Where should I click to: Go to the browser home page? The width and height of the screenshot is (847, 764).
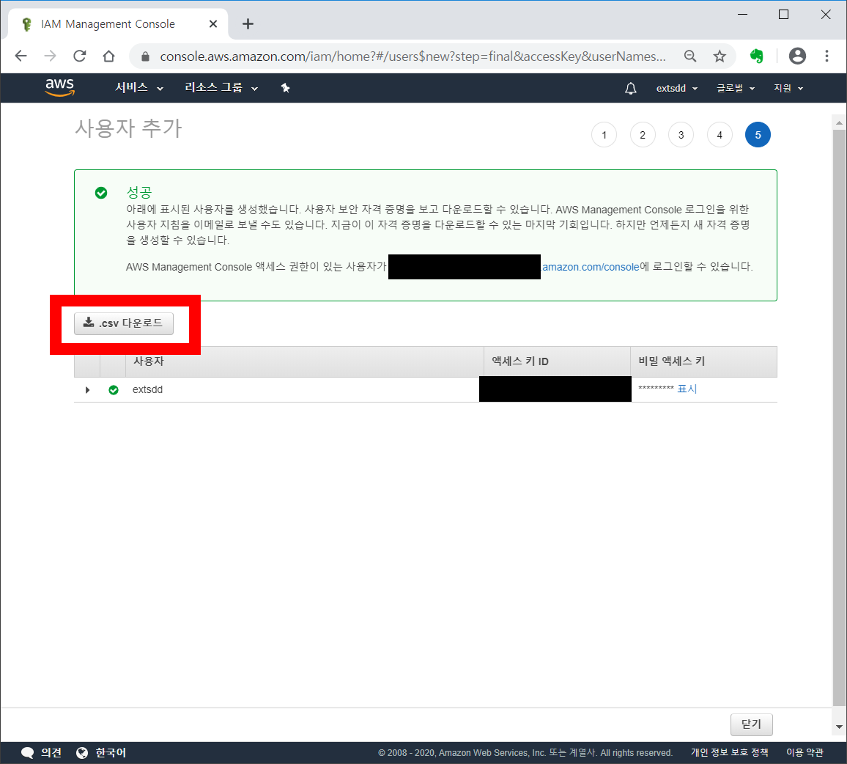pos(108,56)
